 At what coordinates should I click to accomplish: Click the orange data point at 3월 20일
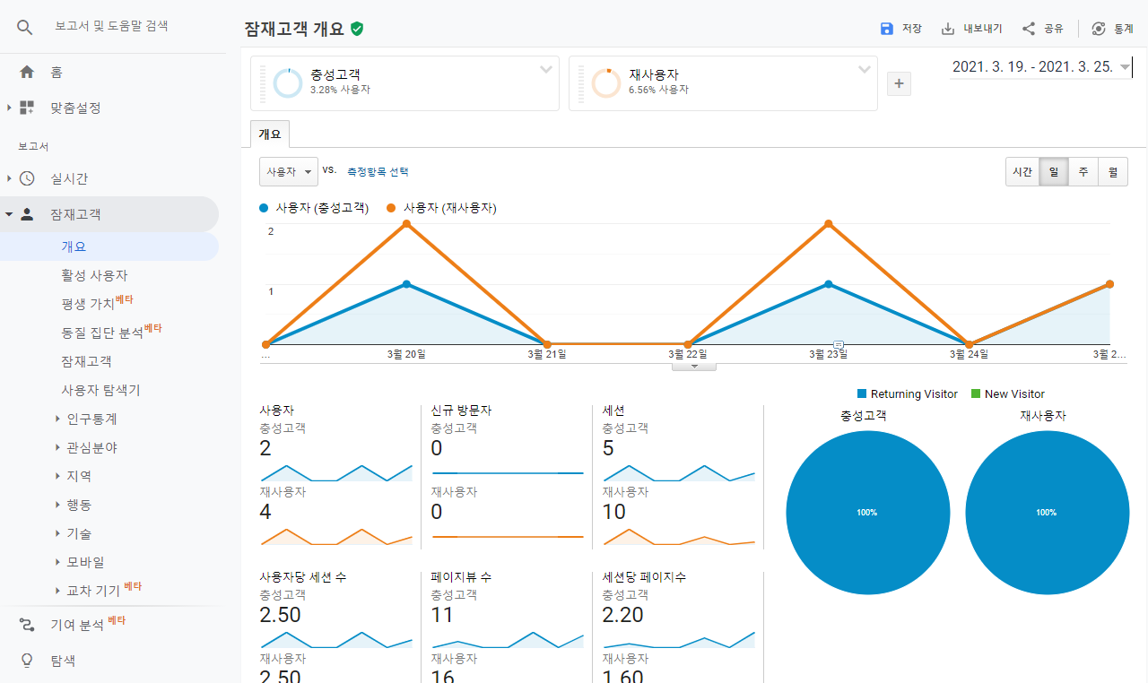point(406,223)
